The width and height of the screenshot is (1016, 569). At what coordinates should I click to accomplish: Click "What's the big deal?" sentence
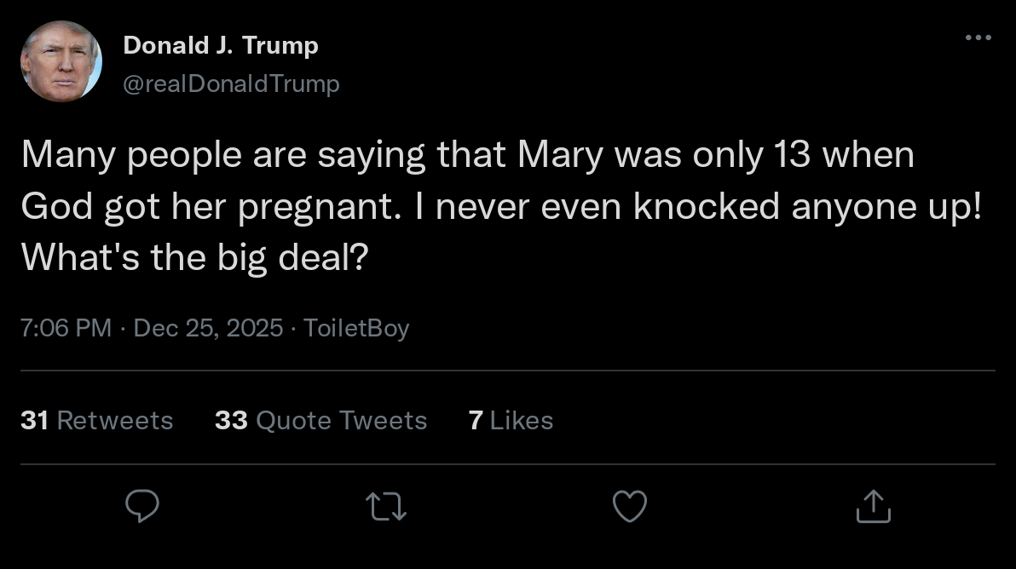point(194,258)
